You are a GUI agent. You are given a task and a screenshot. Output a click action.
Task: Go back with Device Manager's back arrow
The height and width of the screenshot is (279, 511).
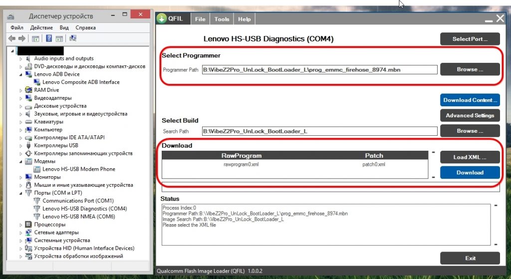12,38
